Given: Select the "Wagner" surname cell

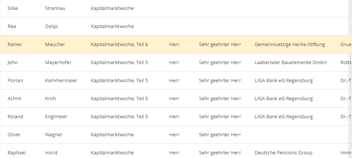Looking at the screenshot, I should tap(54, 135).
